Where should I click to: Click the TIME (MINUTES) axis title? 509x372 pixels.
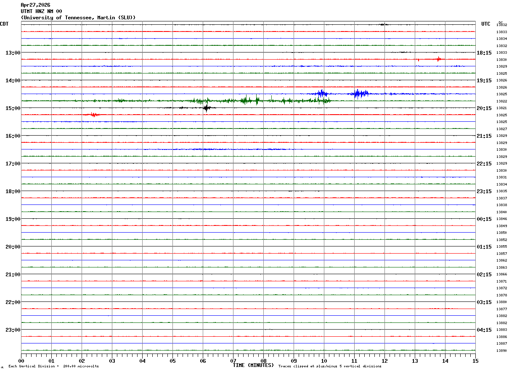(253, 365)
